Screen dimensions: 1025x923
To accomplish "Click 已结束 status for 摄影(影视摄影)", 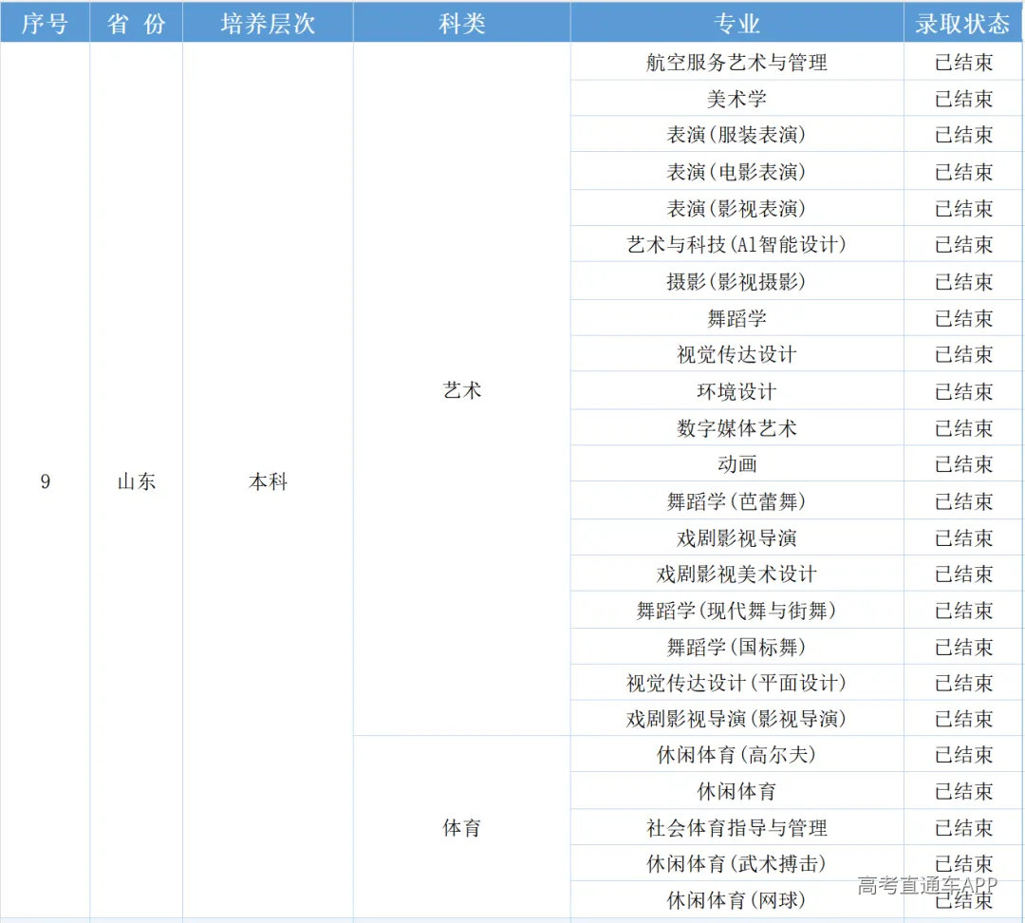I will pos(963,282).
